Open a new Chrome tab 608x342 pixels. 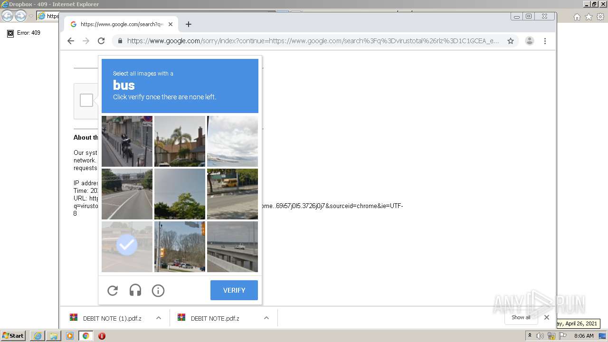[x=189, y=24]
